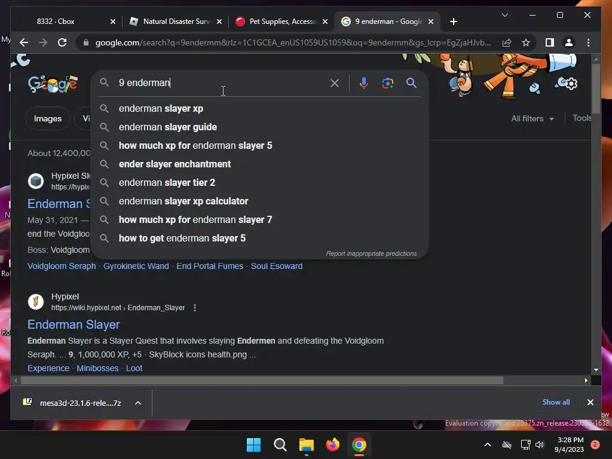Open a new browser tab

click(x=453, y=22)
